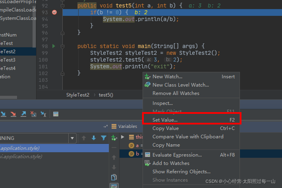This screenshot has height=188, width=282.
Task: Place cursor on line 101 println exit
Action: 133,67
